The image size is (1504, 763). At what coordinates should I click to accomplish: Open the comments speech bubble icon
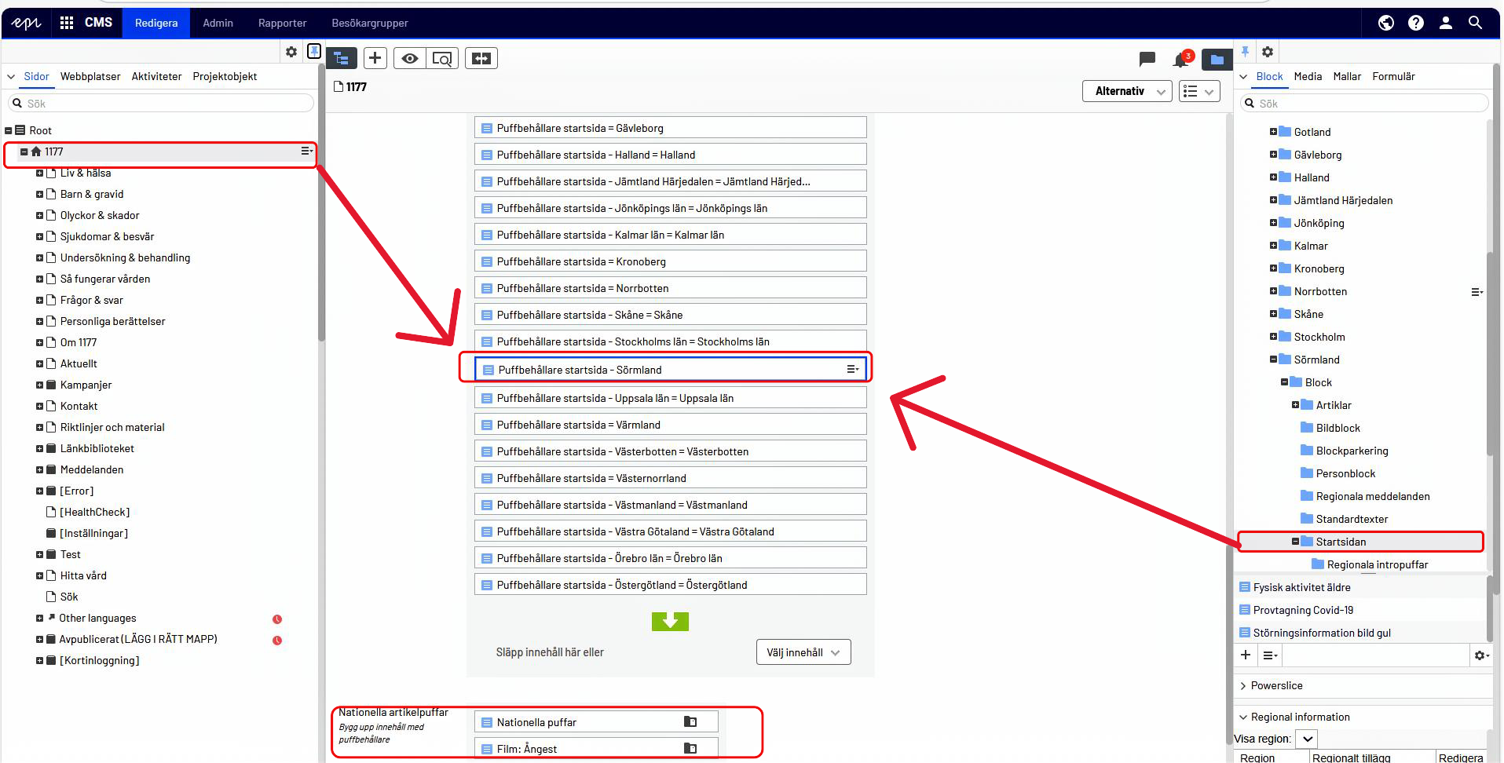coord(1147,59)
